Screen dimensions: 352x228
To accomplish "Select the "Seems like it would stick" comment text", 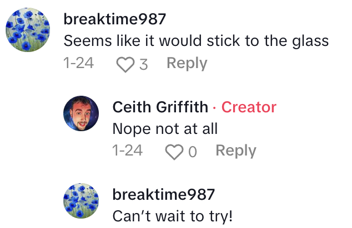I will click(x=196, y=41).
